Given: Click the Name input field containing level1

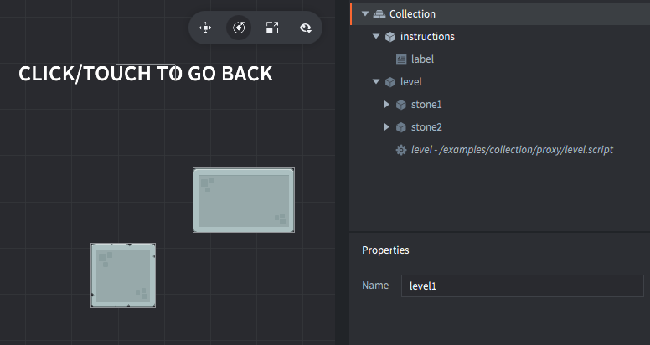Looking at the screenshot, I should tap(520, 286).
